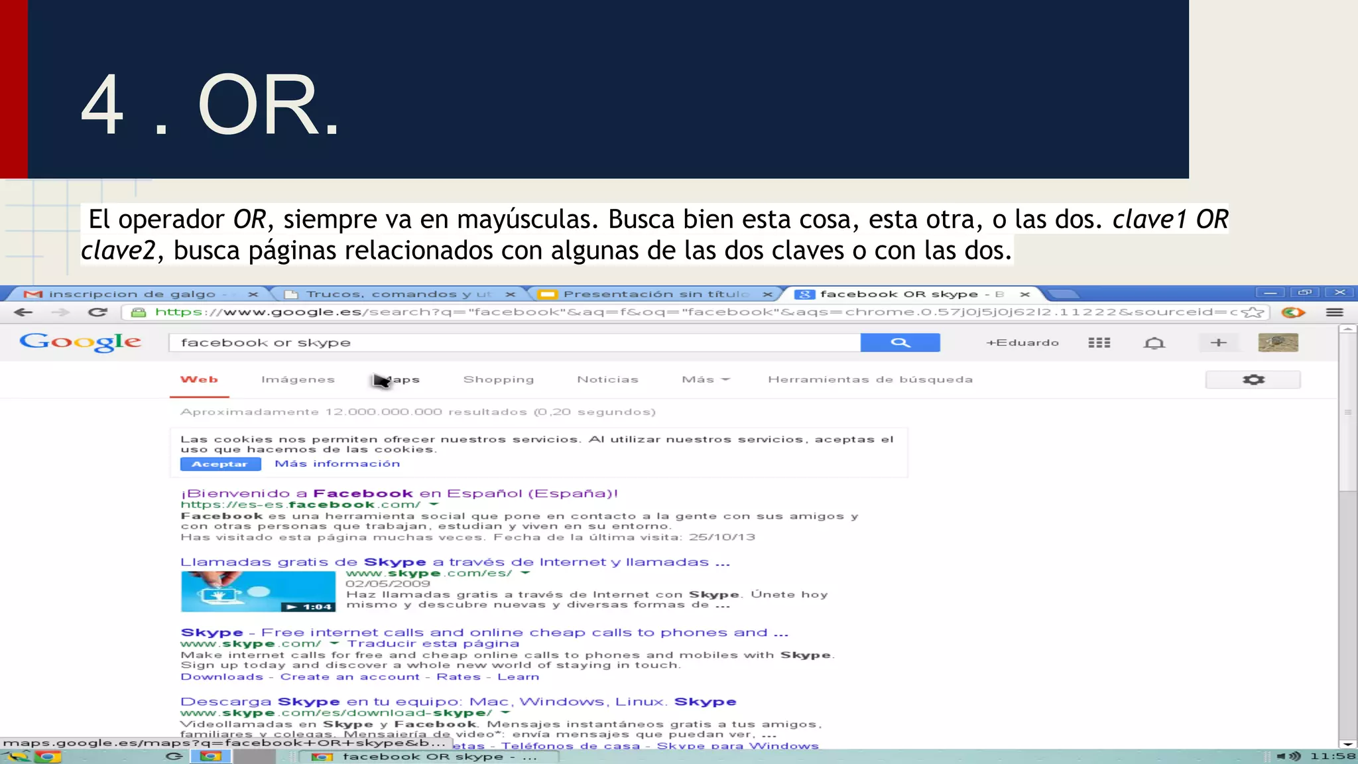Reload the page with refresh icon
1358x764 pixels.
pos(97,312)
